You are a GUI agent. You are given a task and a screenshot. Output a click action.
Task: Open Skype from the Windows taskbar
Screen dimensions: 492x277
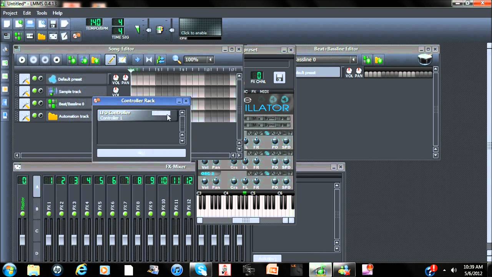(x=201, y=269)
